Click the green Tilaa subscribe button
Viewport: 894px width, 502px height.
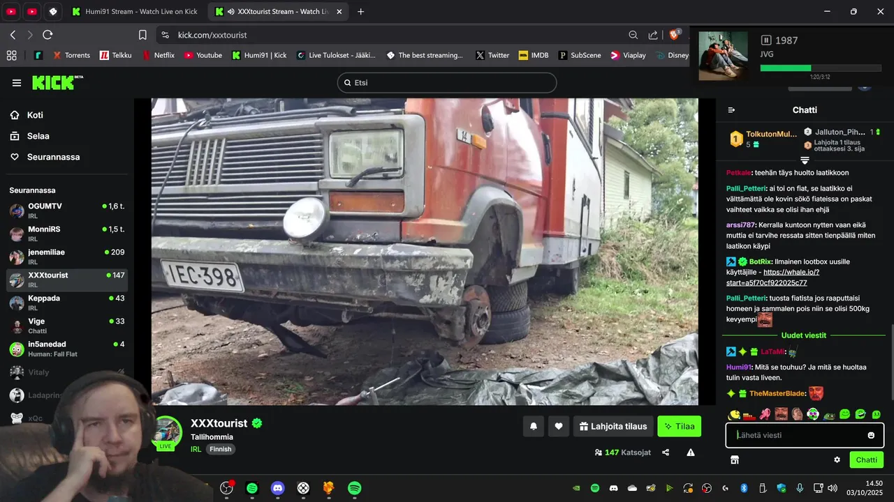[x=679, y=426]
